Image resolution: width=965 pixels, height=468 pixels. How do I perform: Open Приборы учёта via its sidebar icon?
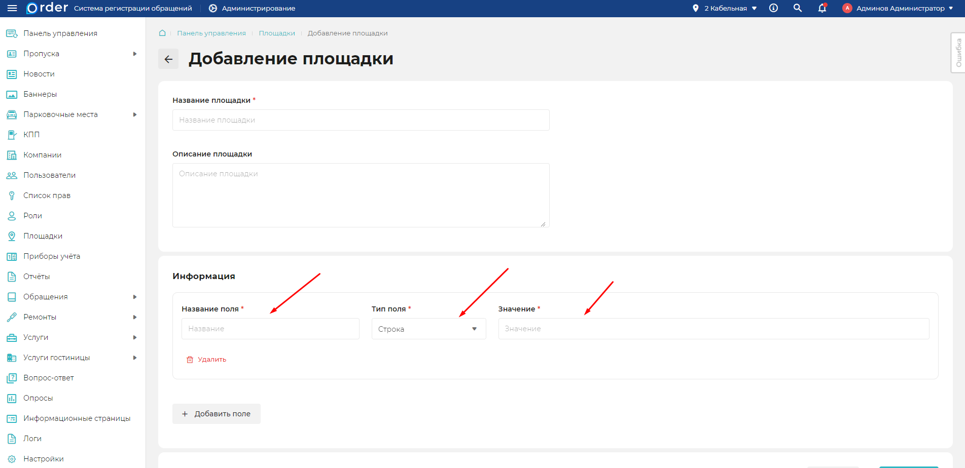pos(11,256)
